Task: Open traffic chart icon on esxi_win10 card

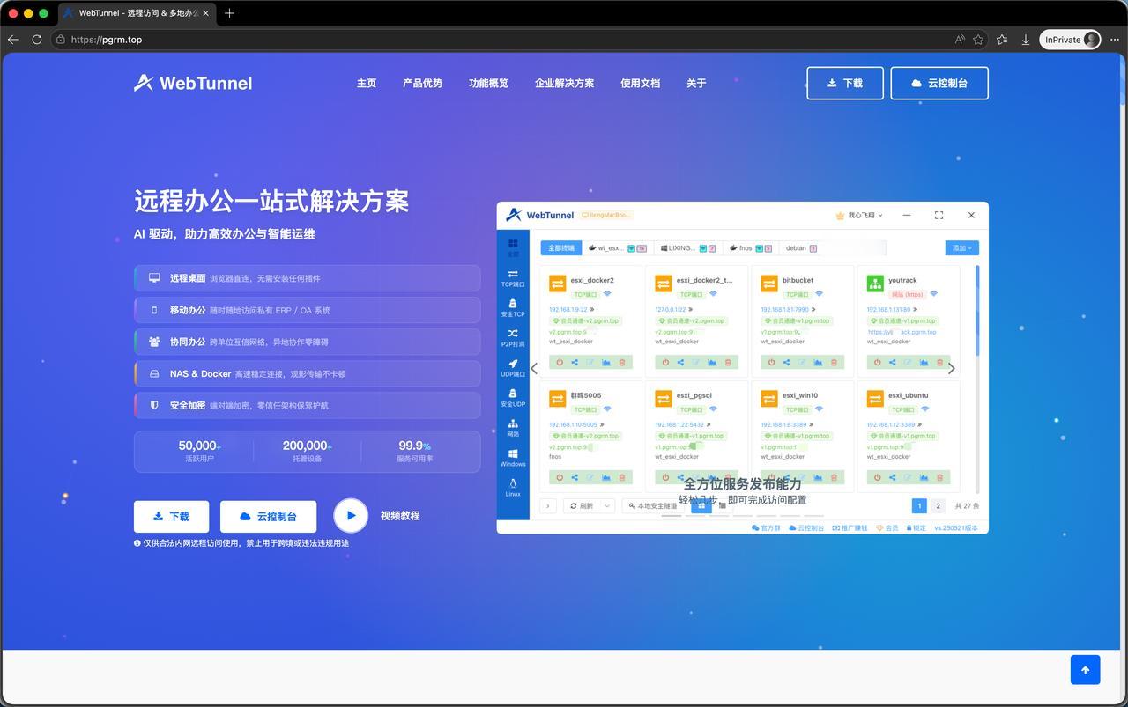Action: [x=818, y=477]
